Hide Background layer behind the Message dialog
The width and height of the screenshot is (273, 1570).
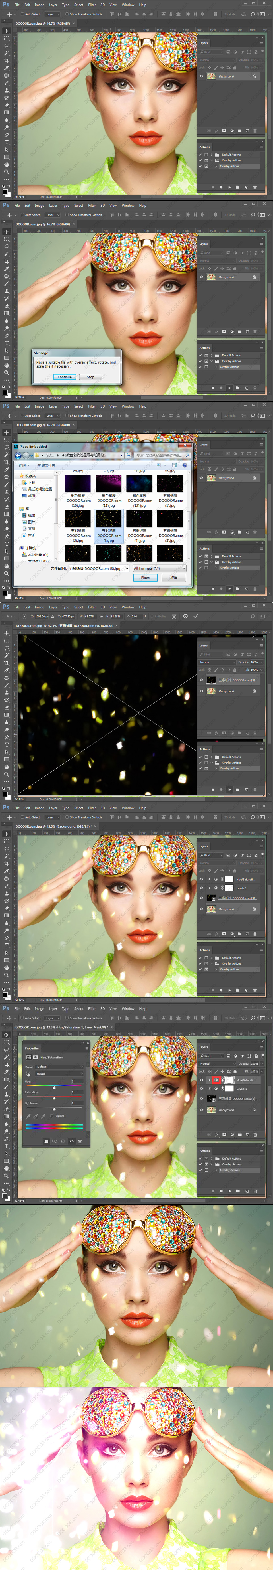pos(201,277)
